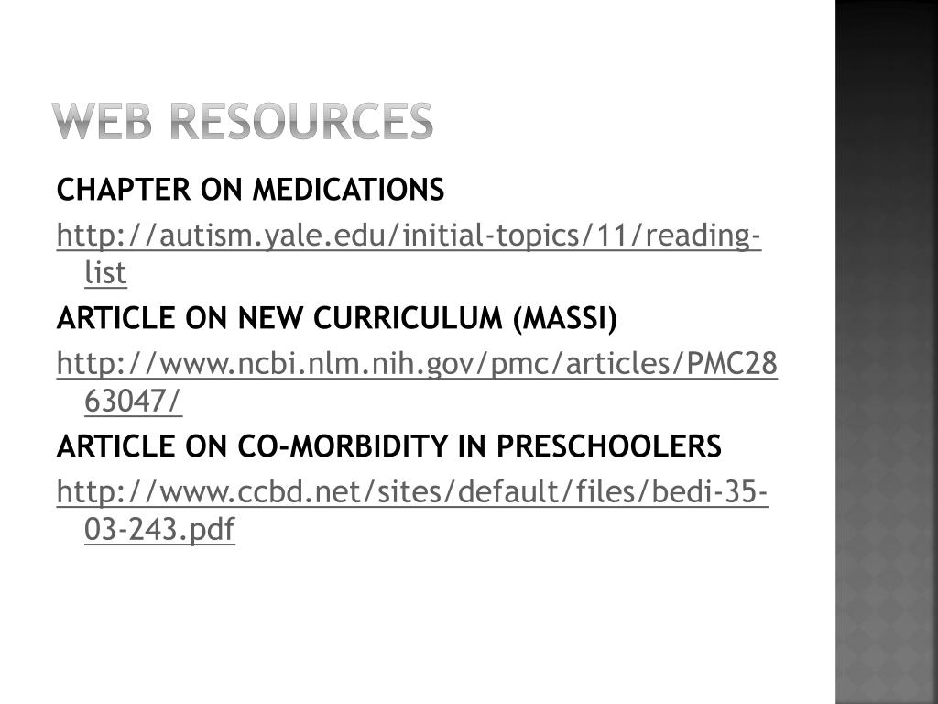
Task: Open the ccbd.net PDF link
Action: pos(411,493)
